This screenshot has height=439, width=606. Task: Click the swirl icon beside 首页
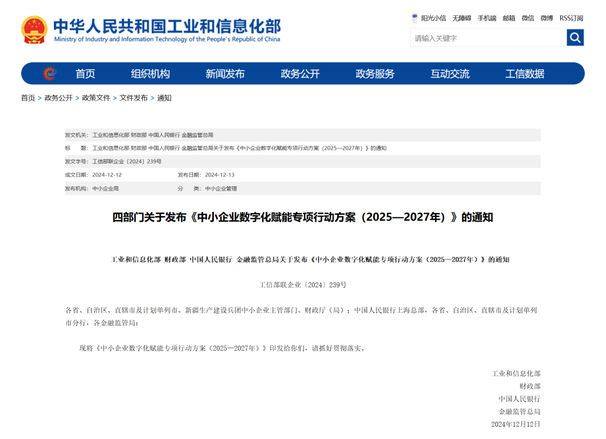click(x=51, y=73)
